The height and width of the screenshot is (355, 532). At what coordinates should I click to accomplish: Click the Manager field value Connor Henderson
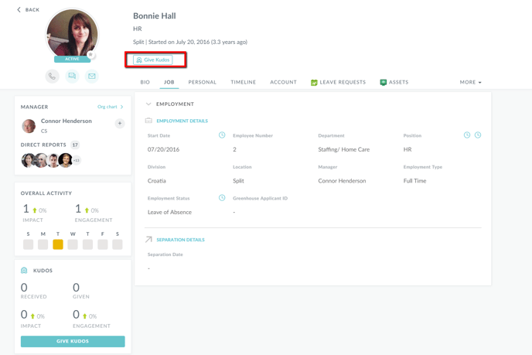(342, 181)
